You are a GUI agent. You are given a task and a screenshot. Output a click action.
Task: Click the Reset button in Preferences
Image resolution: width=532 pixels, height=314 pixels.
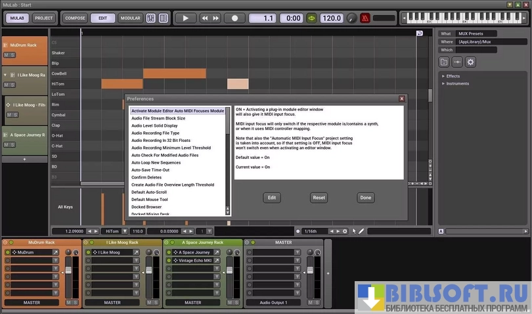pos(319,198)
